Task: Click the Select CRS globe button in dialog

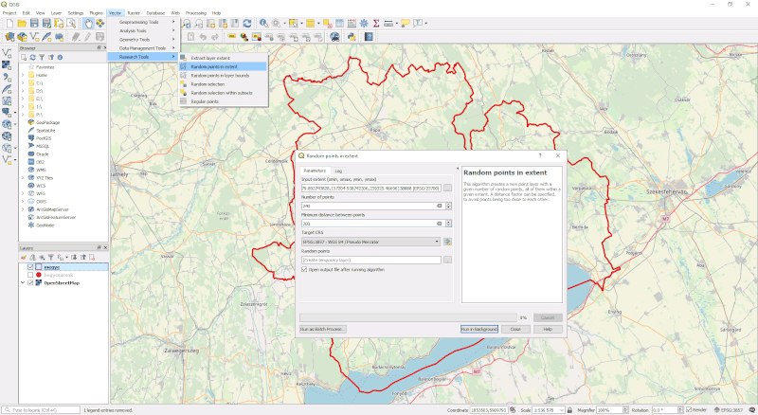Action: coord(447,242)
